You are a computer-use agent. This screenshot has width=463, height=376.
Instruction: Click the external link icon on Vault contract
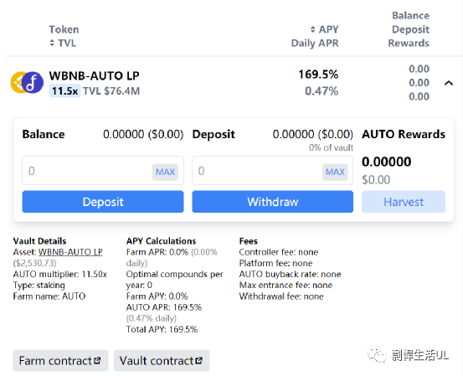[198, 361]
